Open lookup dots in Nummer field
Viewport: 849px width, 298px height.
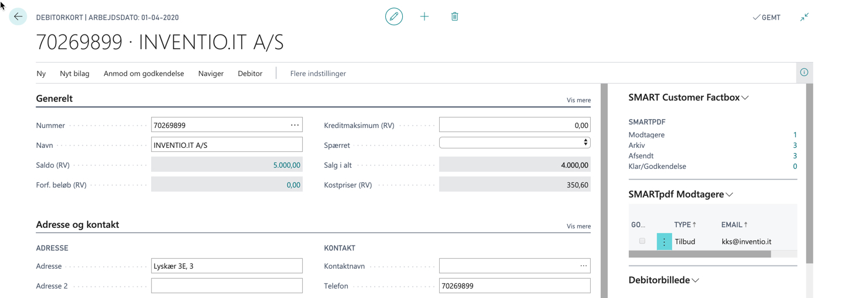(x=295, y=125)
